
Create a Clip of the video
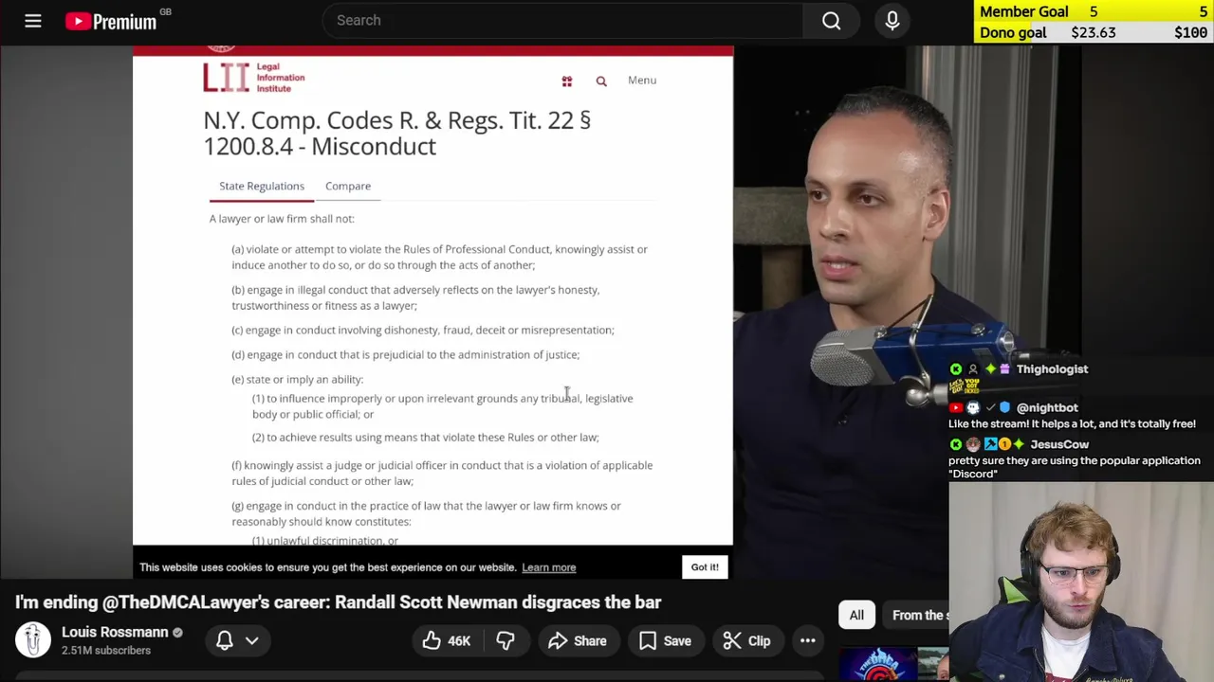pos(745,641)
